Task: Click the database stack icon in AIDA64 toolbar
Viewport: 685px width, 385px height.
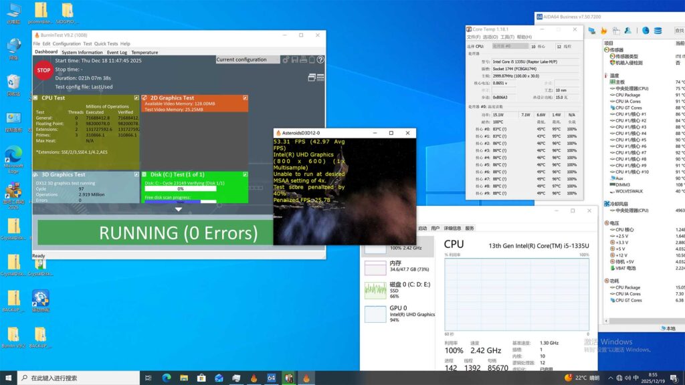Action: pos(658,31)
